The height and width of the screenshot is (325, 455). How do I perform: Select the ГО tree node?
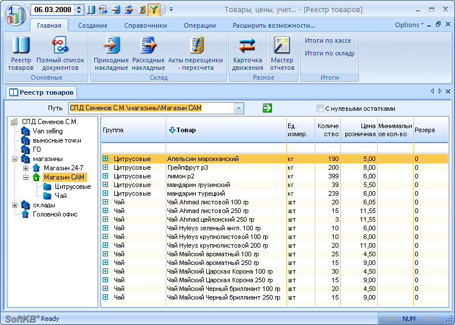point(31,150)
